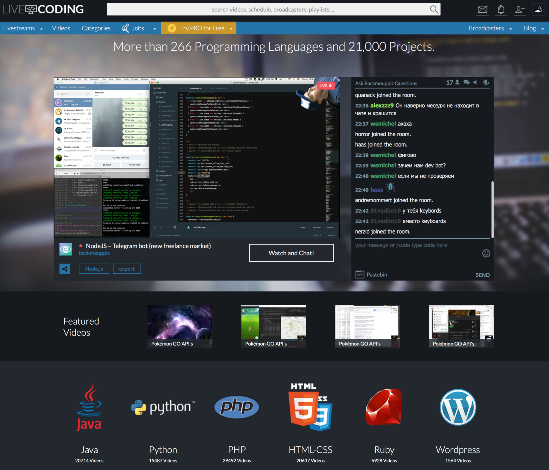The image size is (549, 470).
Task: Mute chat sound with speaker icon
Action: [x=475, y=83]
